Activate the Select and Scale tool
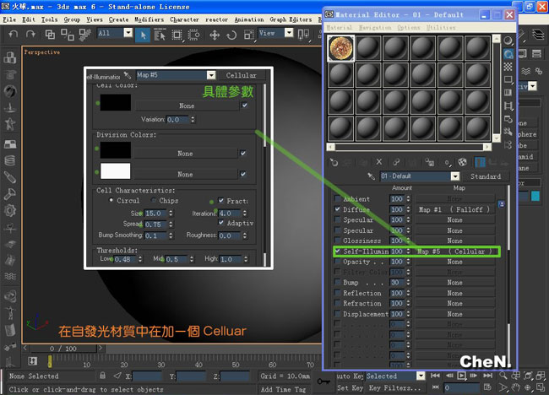 [x=249, y=35]
